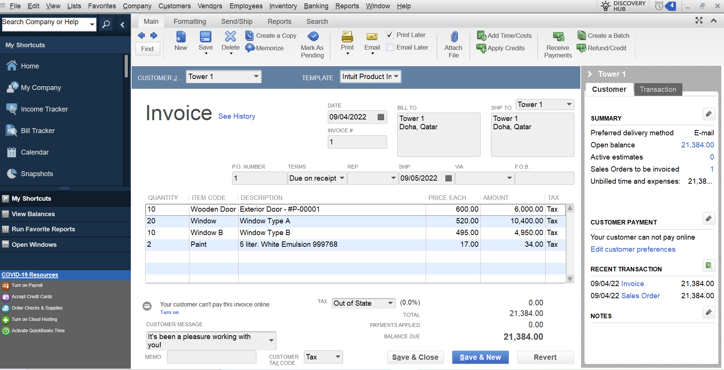Open the invoice date calendar picker
Screen dimensions: 724x370
pos(381,117)
